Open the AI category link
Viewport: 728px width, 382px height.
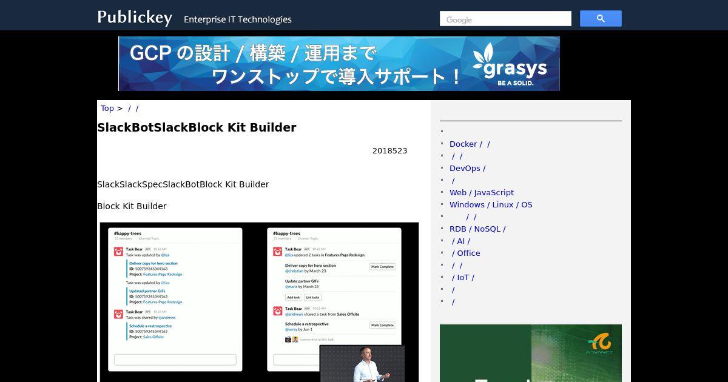click(x=461, y=241)
